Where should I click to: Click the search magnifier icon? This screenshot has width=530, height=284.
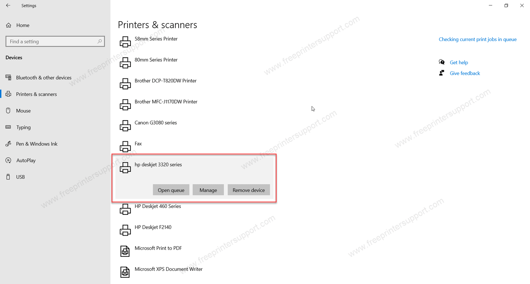point(99,41)
